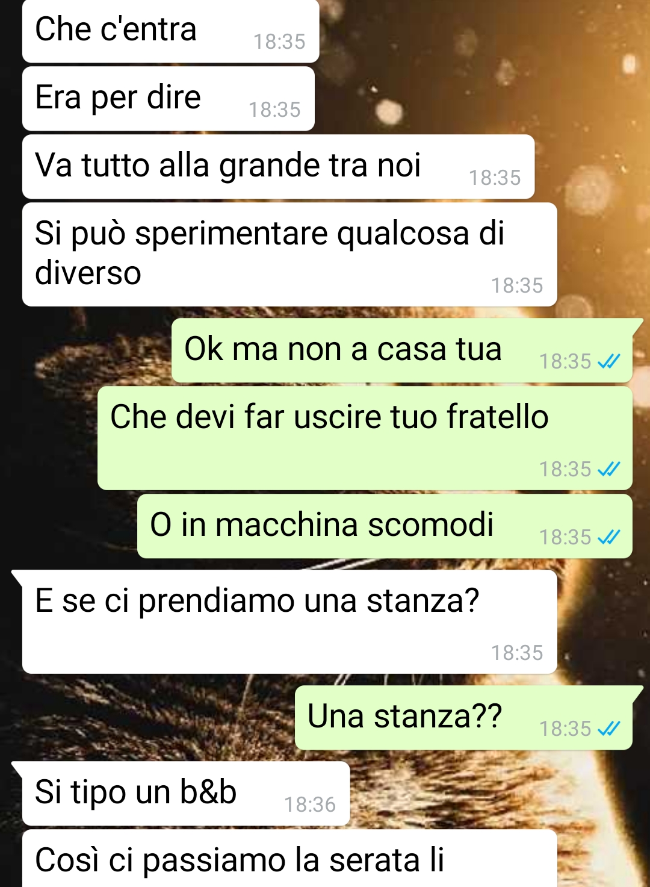This screenshot has width=650, height=887.
Task: Select the 'Era per dire' message bubble
Action: click(x=169, y=99)
